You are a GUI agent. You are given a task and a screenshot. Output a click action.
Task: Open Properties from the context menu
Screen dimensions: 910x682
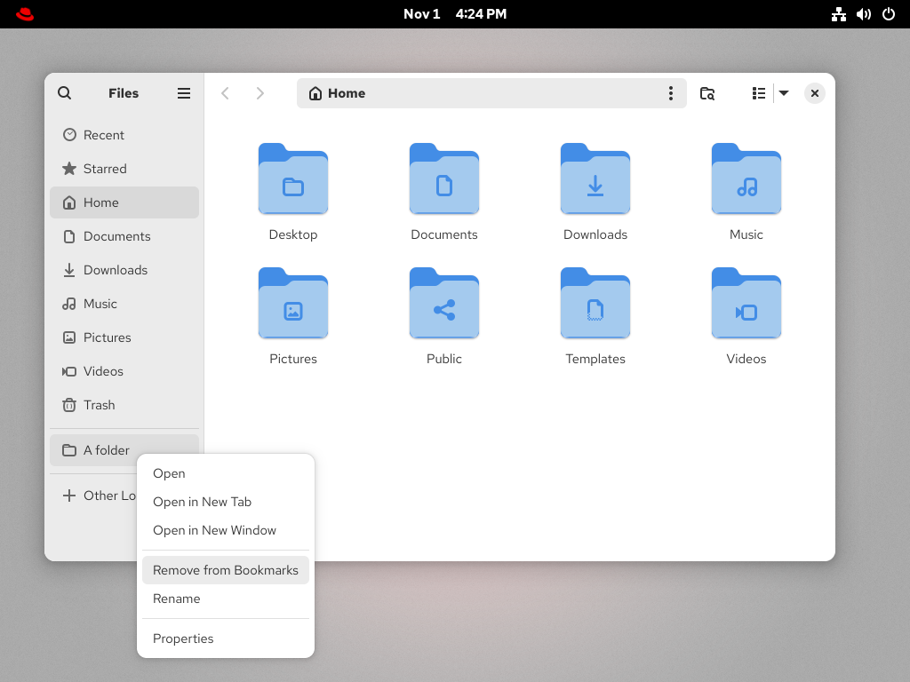183,638
